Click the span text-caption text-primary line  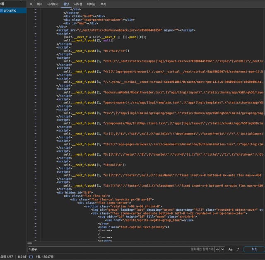(x=133, y=227)
